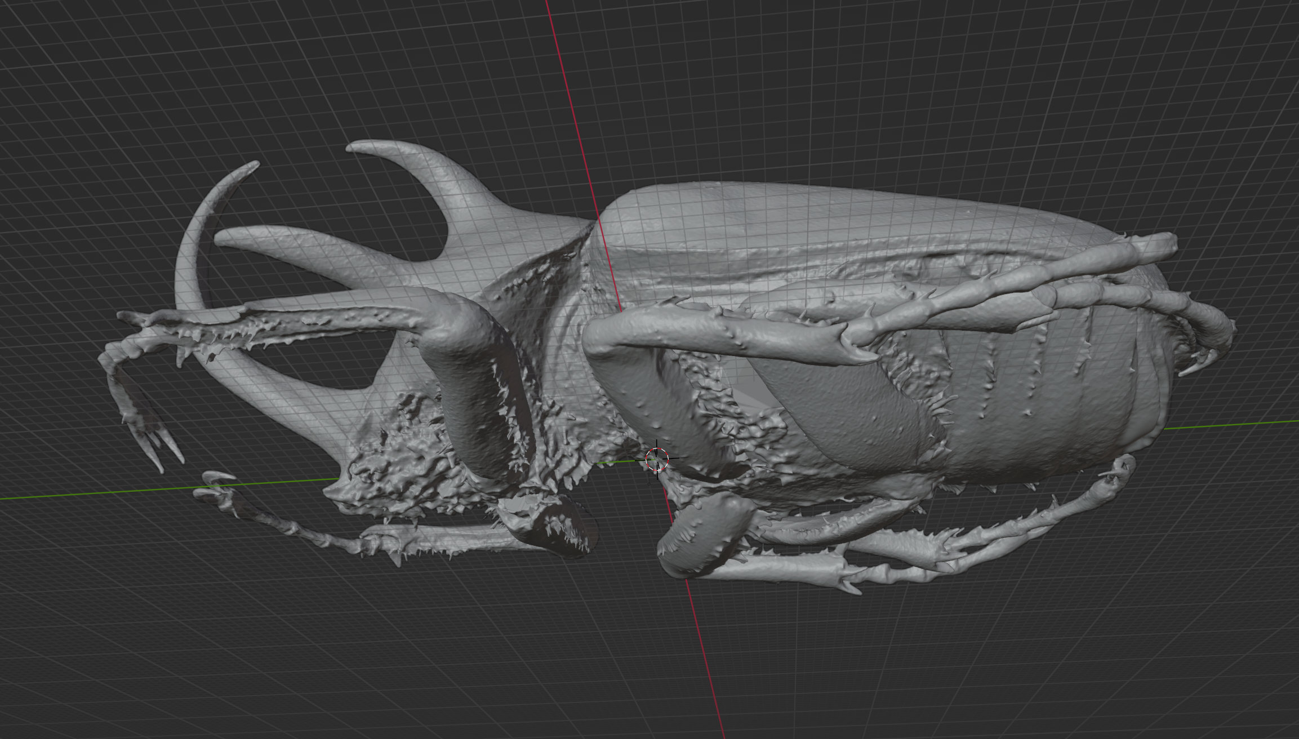This screenshot has width=1299, height=739.
Task: Click empty grid area to deselect
Action: 169,84
